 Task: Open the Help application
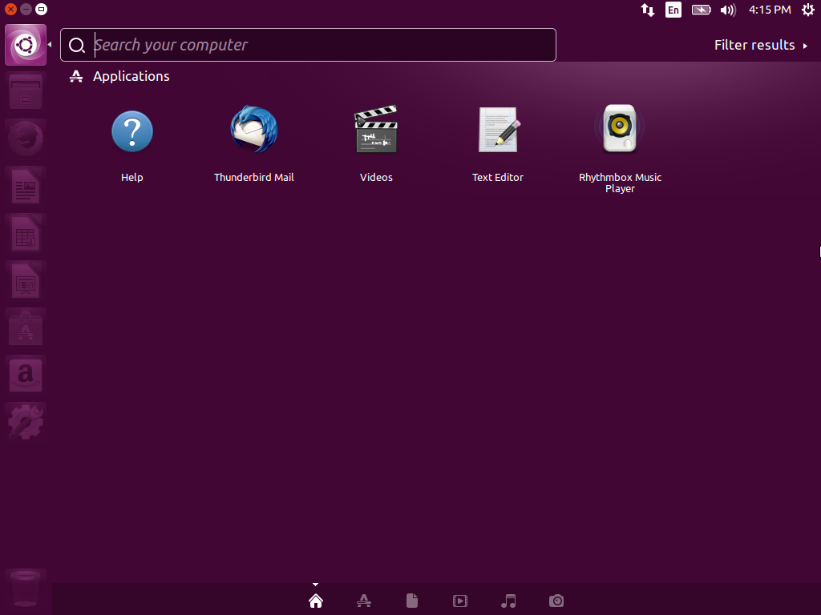(132, 132)
